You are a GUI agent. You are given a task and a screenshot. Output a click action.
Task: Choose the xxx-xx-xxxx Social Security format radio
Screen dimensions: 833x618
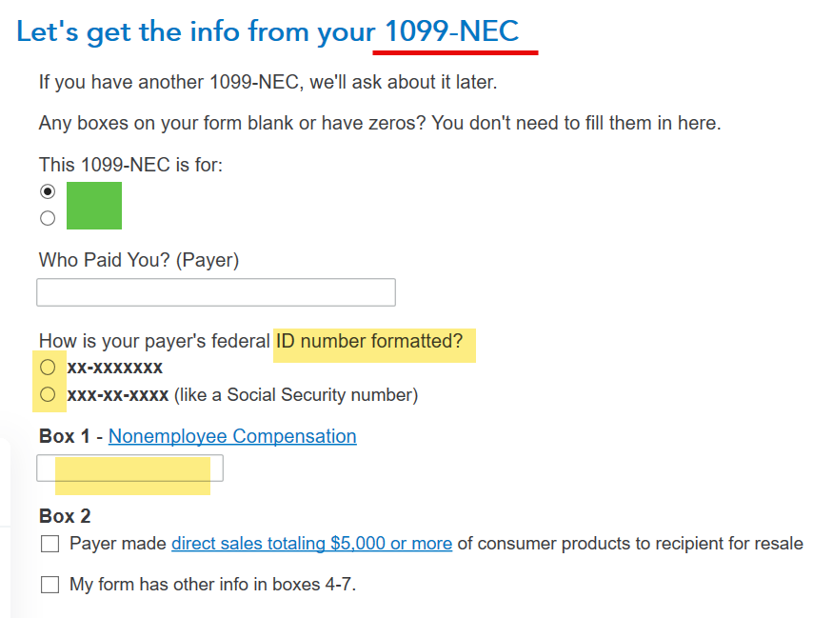coord(49,394)
